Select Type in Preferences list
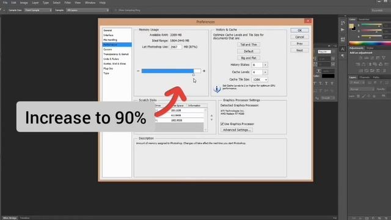Viewport: 391px width, 220px height. pyautogui.click(x=106, y=73)
